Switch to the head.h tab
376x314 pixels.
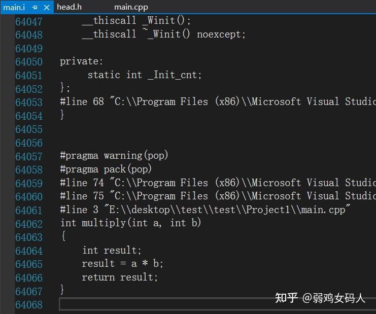click(69, 7)
